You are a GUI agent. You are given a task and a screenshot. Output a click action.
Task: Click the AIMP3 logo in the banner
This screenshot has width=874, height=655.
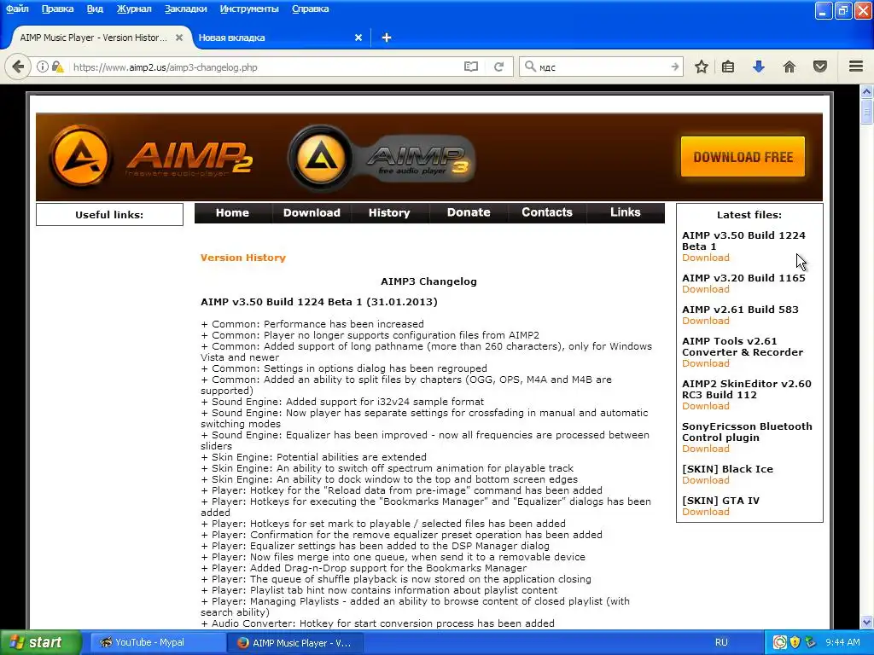(382, 158)
